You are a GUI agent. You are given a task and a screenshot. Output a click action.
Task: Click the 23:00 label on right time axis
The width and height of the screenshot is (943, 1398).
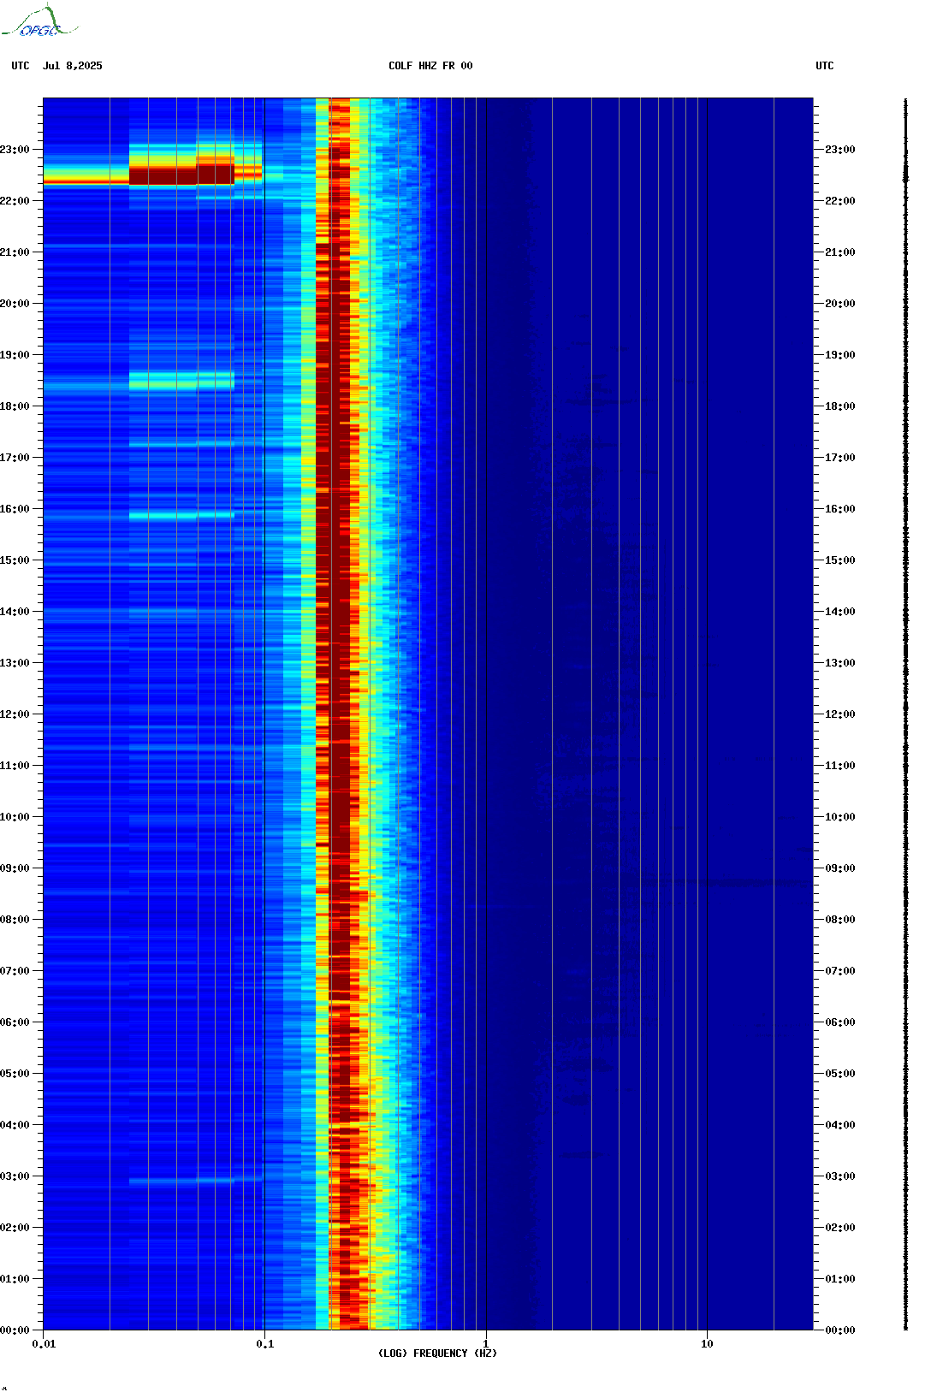tap(839, 150)
